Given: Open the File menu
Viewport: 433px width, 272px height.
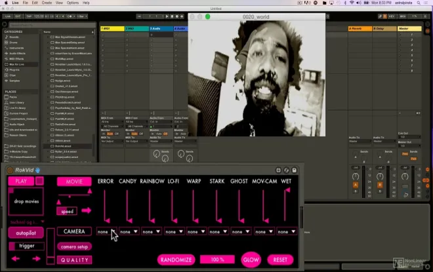Looking at the screenshot, I should pyautogui.click(x=26, y=3).
